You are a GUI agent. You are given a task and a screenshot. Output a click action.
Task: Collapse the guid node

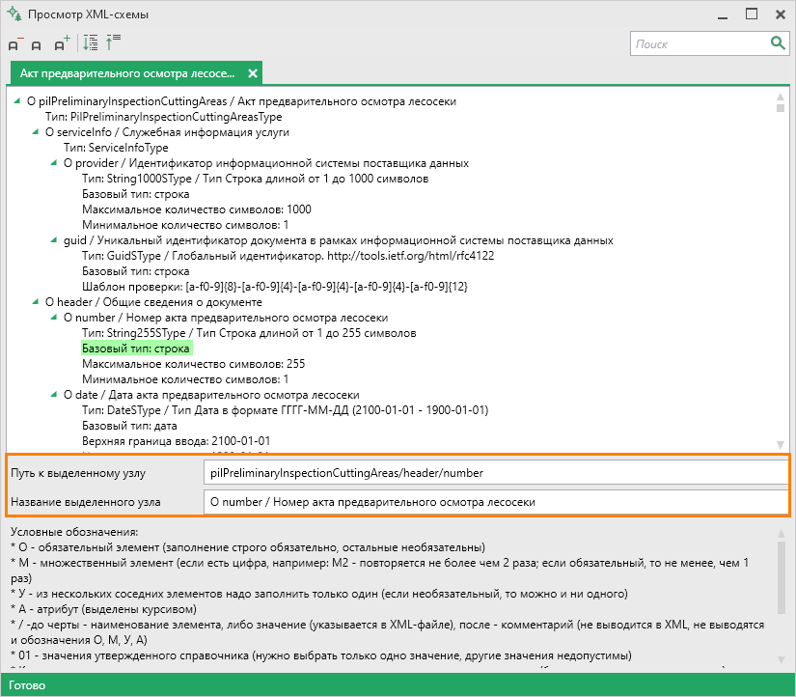point(53,239)
